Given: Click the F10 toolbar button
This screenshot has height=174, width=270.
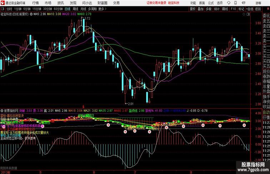Looking at the screenshot, I should pos(233,9).
